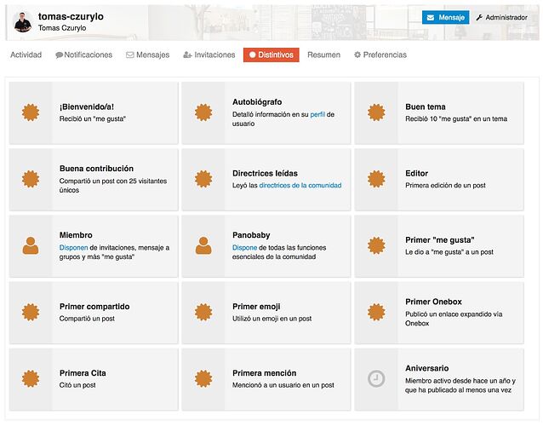Open the Notificaciones tab
This screenshot has height=426, width=543.
(83, 55)
